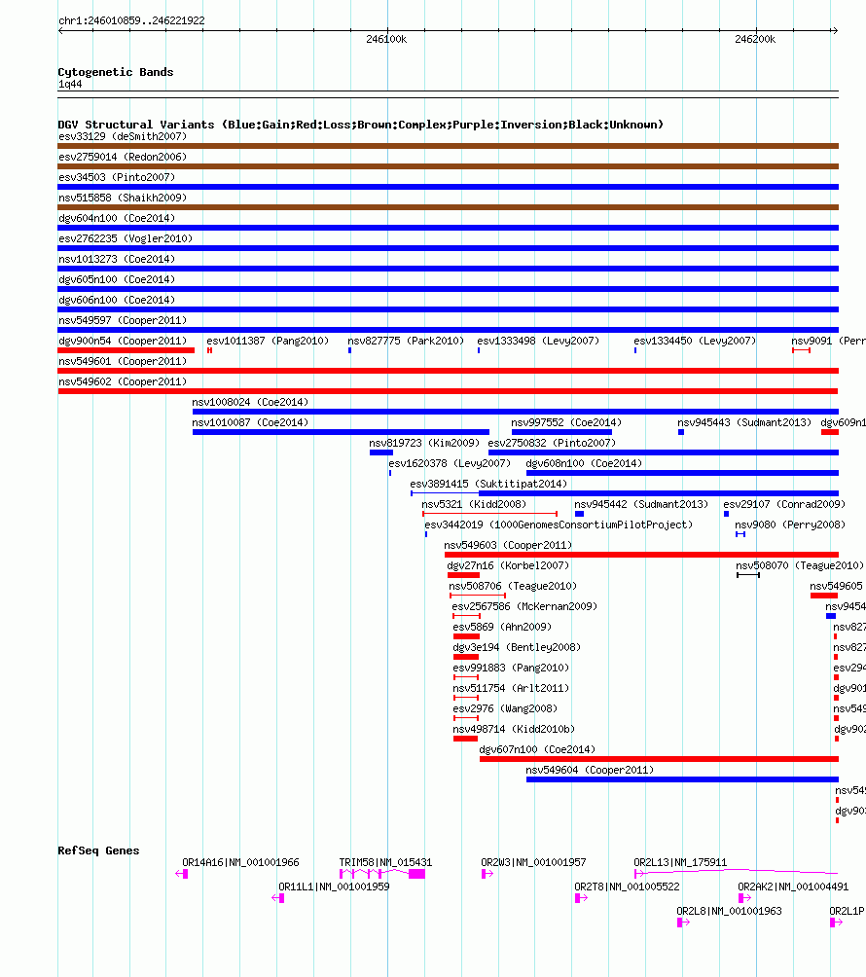Image resolution: width=866 pixels, height=977 pixels.
Task: Open the esv34503 (Pinto2007) variant
Action: (117, 177)
